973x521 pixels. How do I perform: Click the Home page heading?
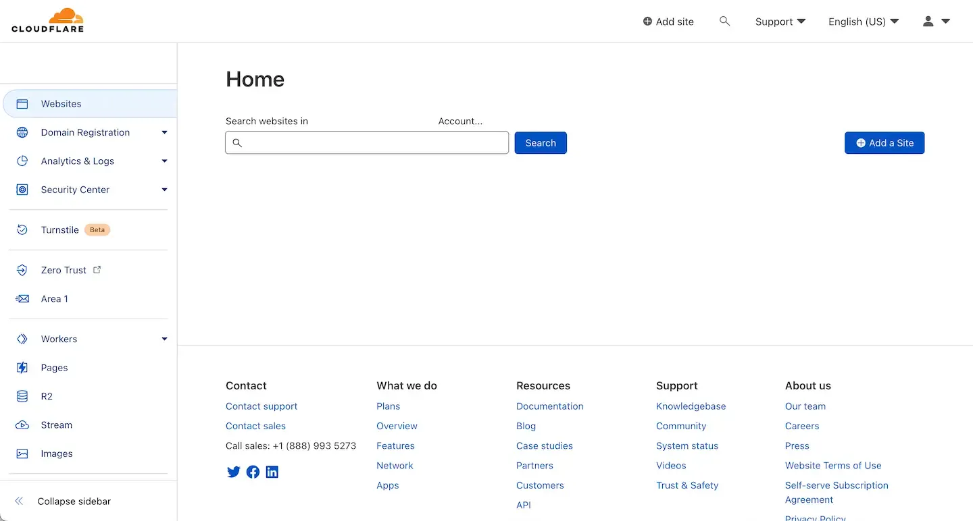[x=255, y=80]
